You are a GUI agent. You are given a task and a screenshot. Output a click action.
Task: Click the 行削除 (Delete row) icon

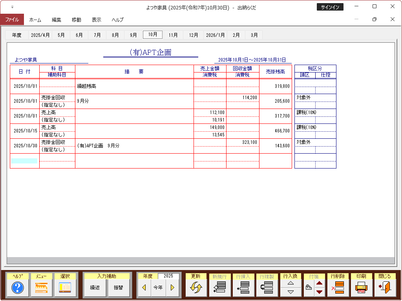point(337,288)
